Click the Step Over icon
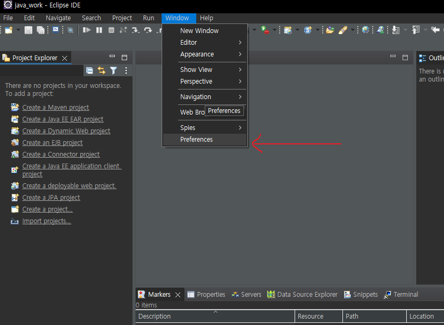The width and height of the screenshot is (444, 325). (x=148, y=30)
